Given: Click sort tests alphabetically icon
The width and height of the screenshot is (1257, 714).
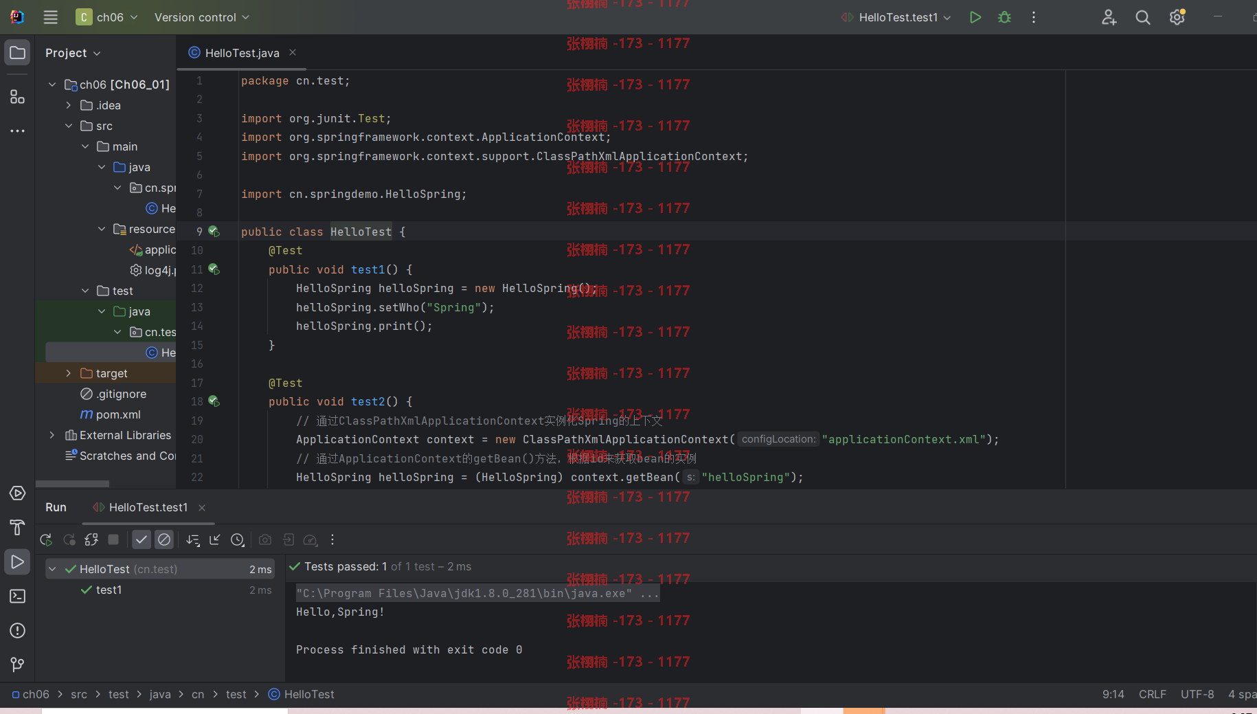Looking at the screenshot, I should click(x=193, y=540).
